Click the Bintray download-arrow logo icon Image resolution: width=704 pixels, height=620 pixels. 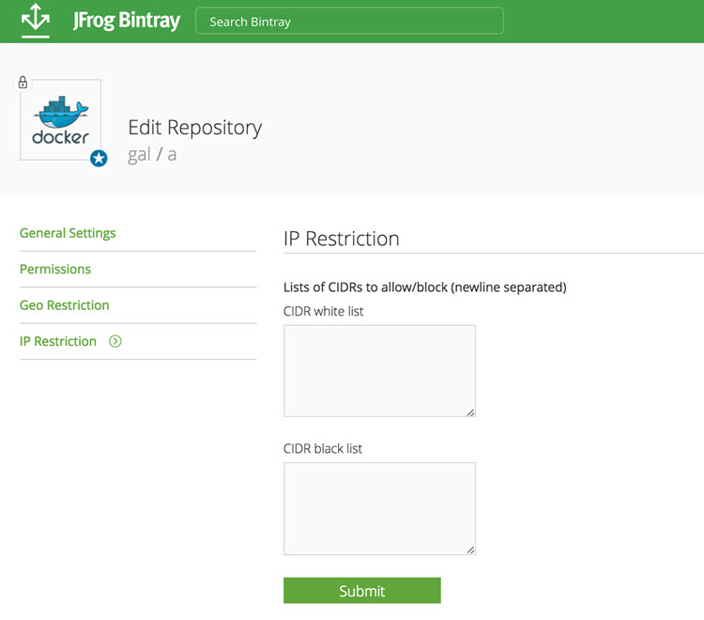35,21
